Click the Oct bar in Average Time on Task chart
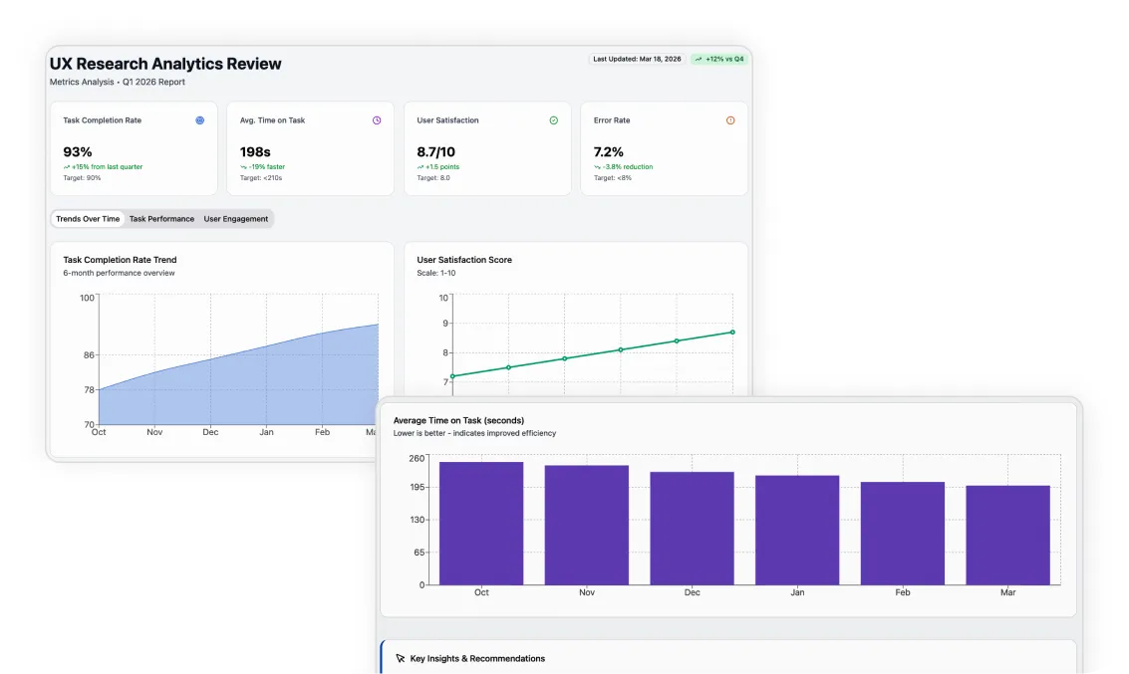 pyautogui.click(x=481, y=524)
